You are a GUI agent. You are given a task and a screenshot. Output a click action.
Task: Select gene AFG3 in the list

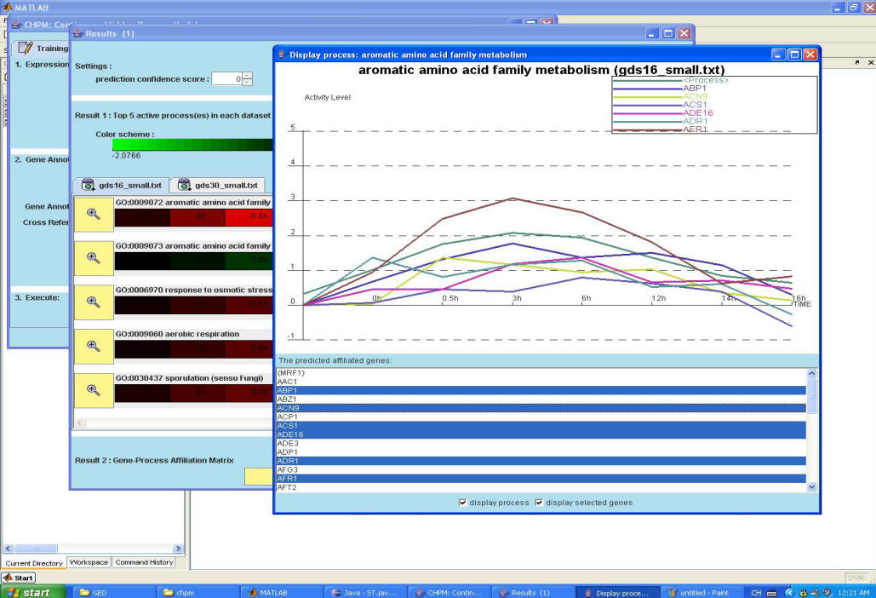(287, 469)
